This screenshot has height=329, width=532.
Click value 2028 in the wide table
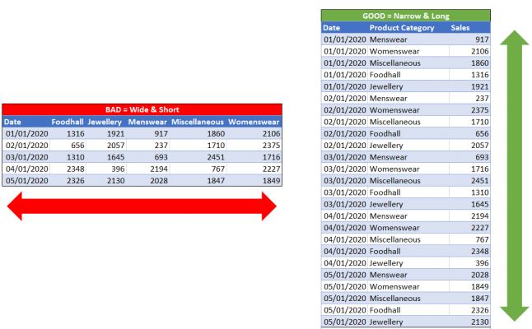pyautogui.click(x=159, y=181)
